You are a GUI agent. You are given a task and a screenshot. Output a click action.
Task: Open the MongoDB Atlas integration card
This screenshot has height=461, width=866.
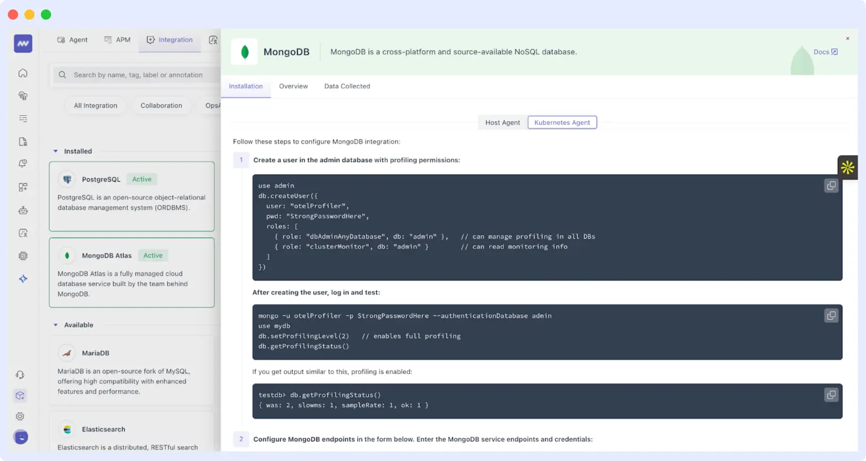132,272
